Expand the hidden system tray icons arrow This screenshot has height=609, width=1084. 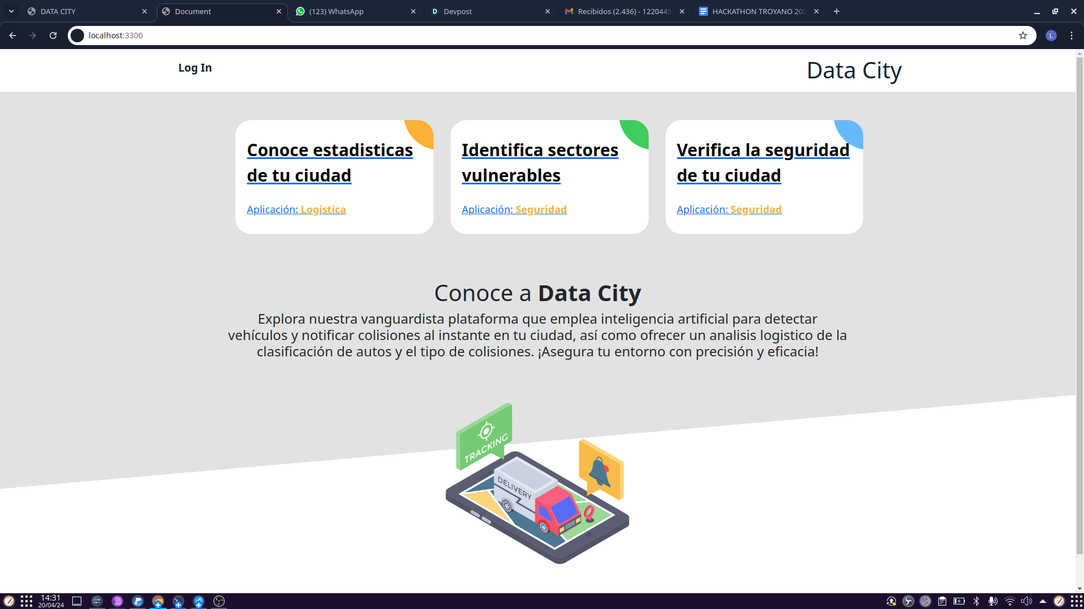(1043, 601)
